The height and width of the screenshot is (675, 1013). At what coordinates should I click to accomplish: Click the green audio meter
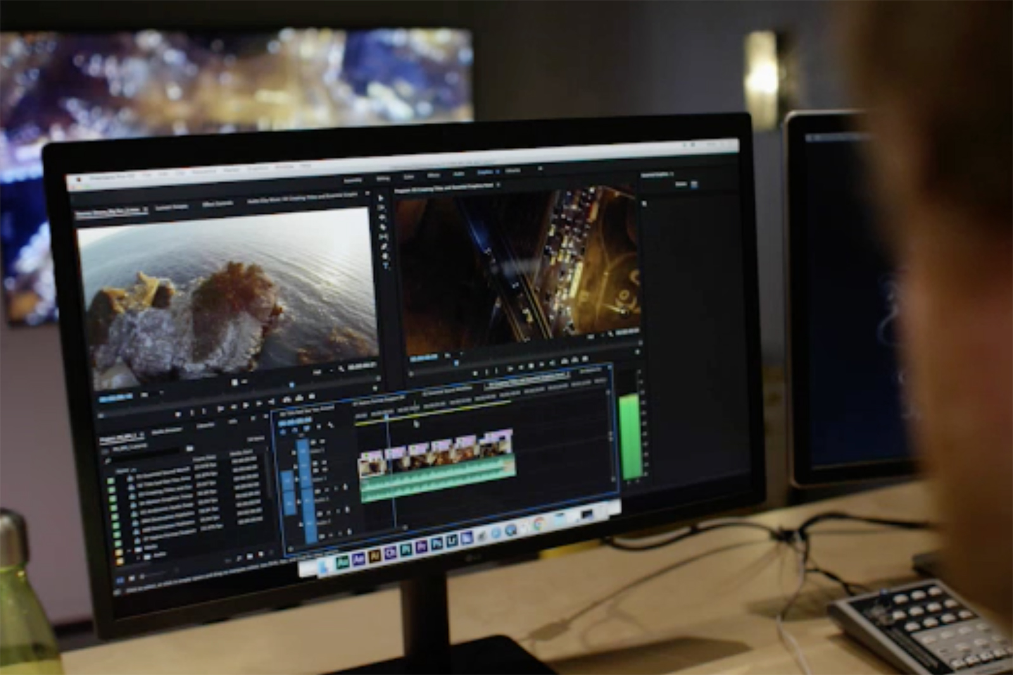click(631, 437)
